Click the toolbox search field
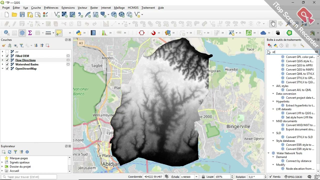The height and width of the screenshot is (180, 320). (292, 52)
